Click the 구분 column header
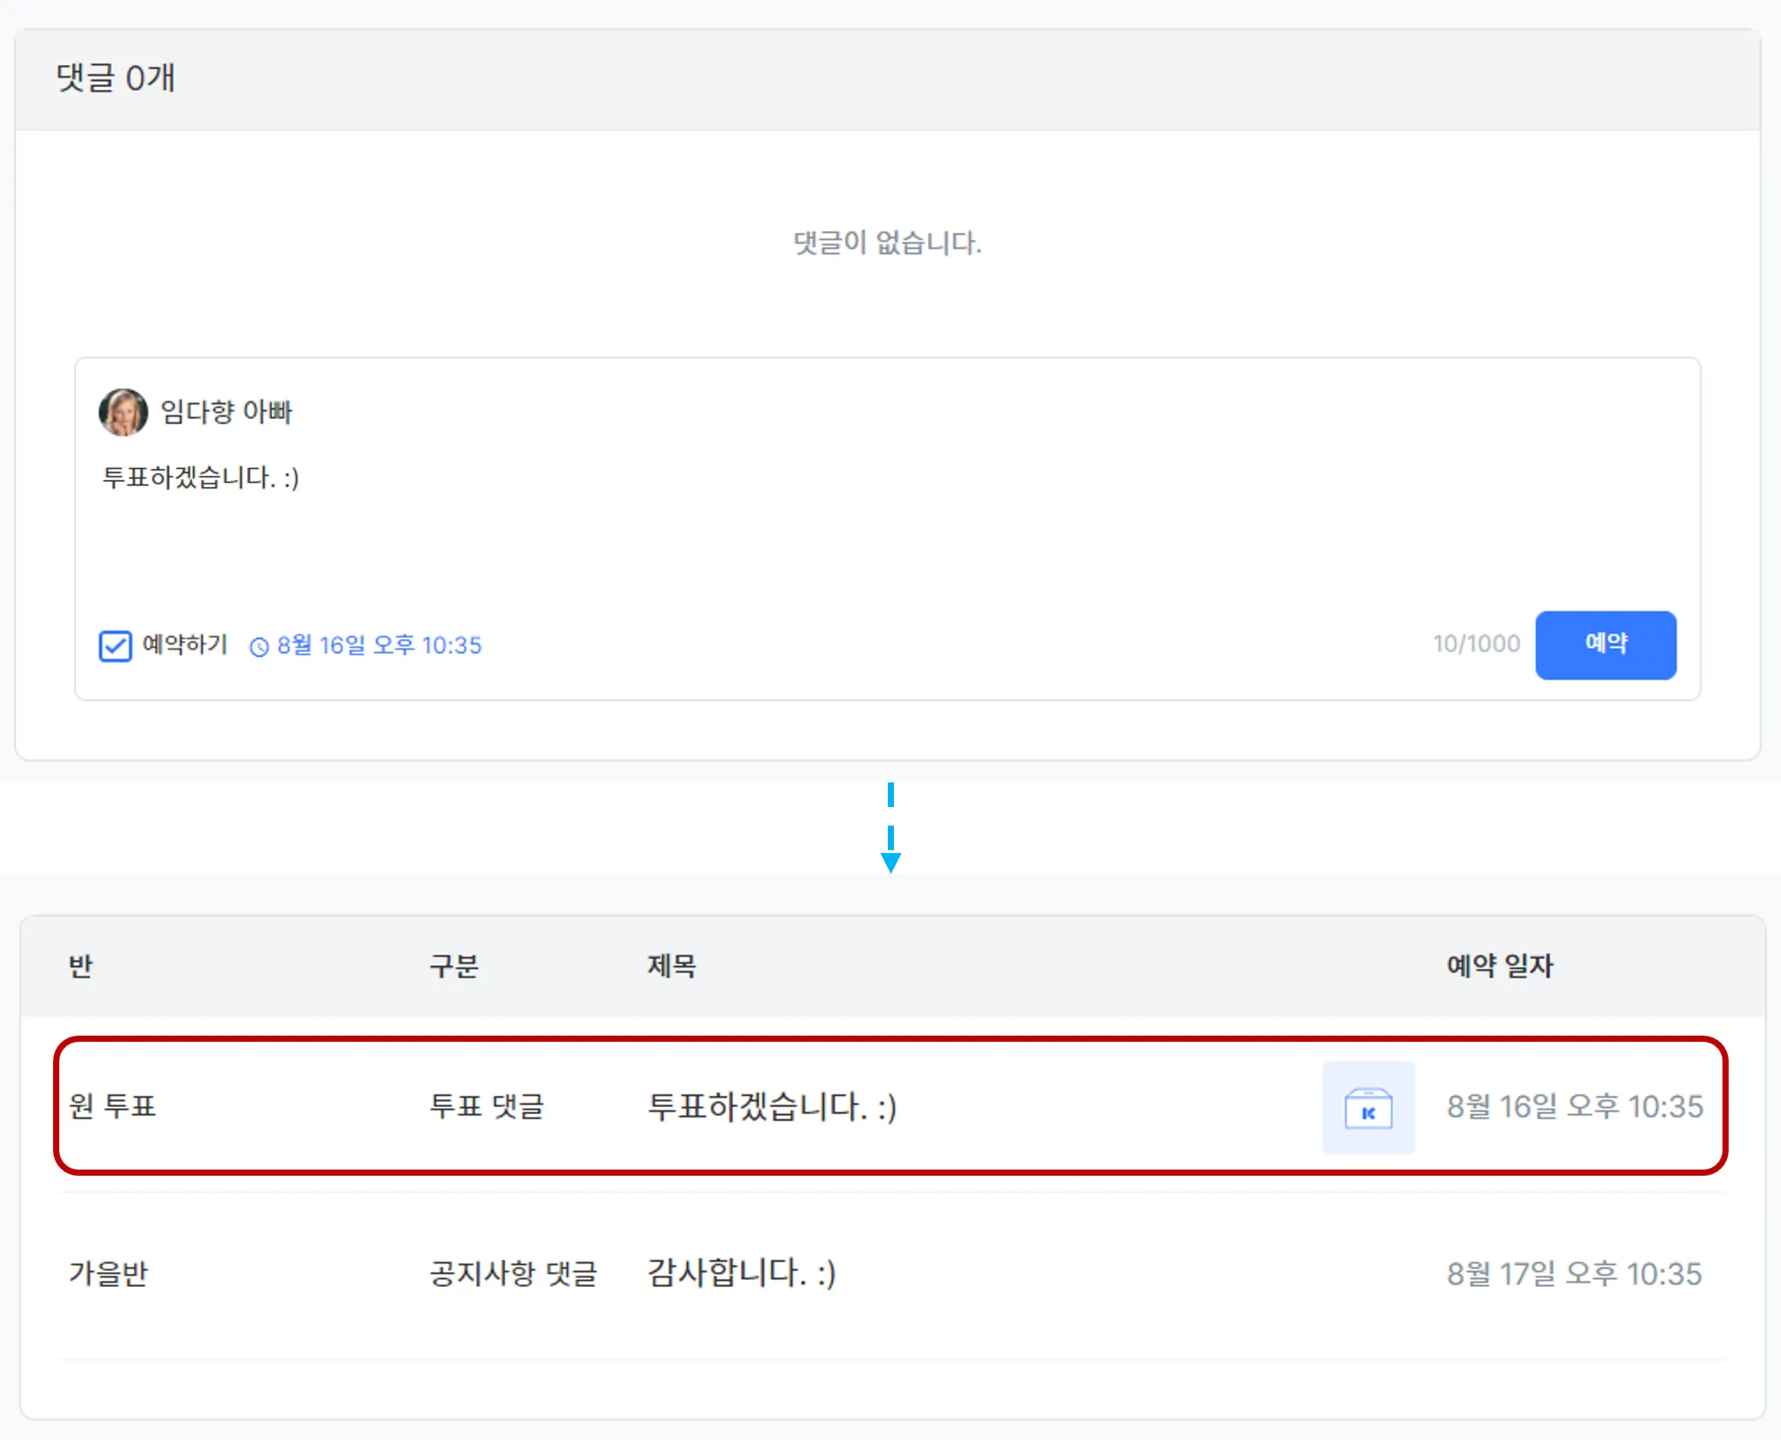 click(x=454, y=966)
